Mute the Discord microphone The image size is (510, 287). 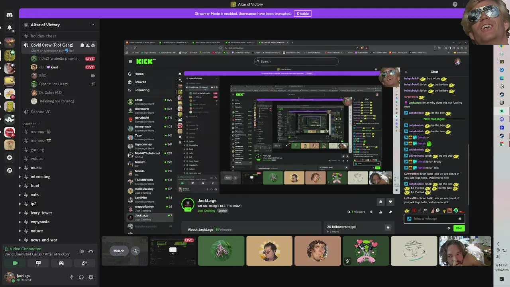click(x=72, y=277)
